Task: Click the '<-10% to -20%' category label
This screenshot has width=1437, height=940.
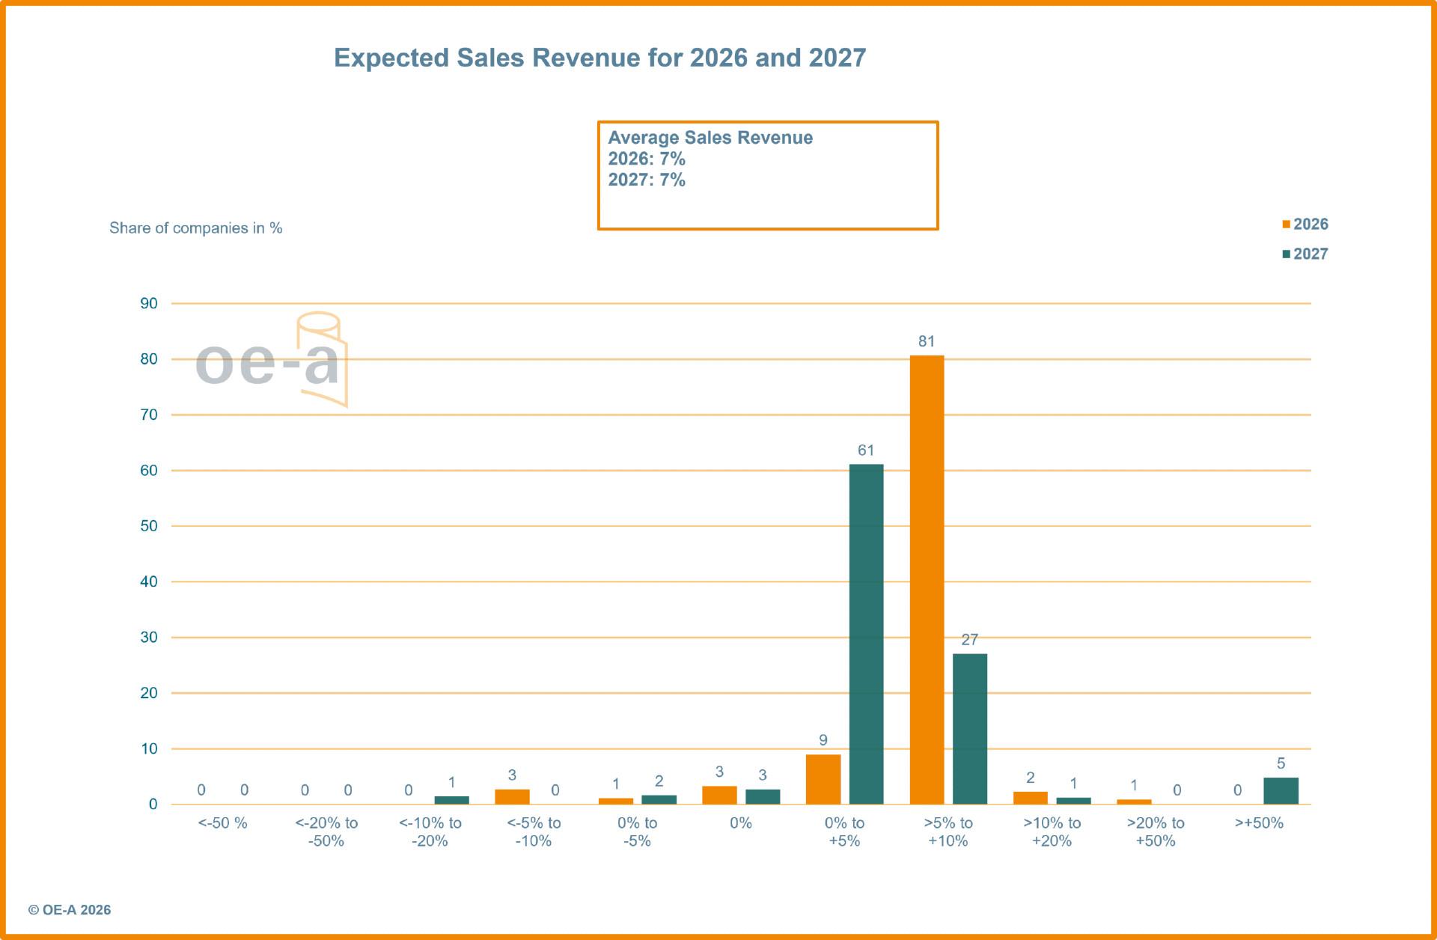Action: (430, 832)
